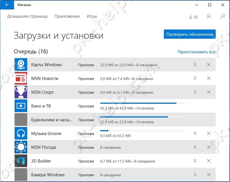
Task: Pause the MSN Спорт download
Action: click(x=195, y=92)
